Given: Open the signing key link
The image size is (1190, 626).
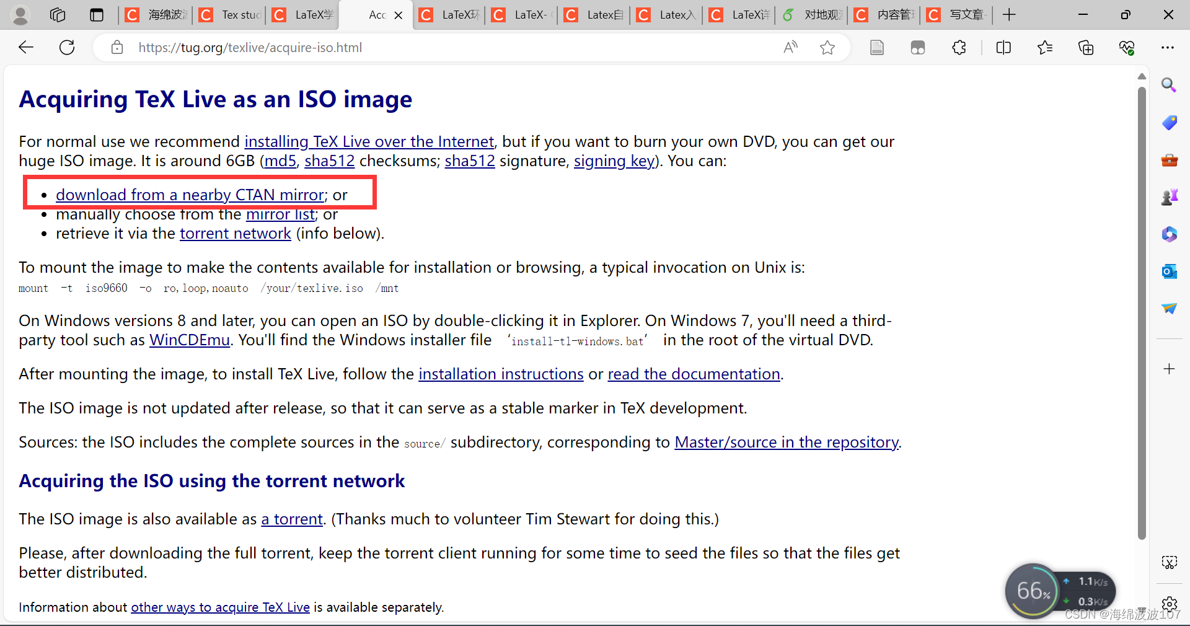Looking at the screenshot, I should tap(614, 161).
